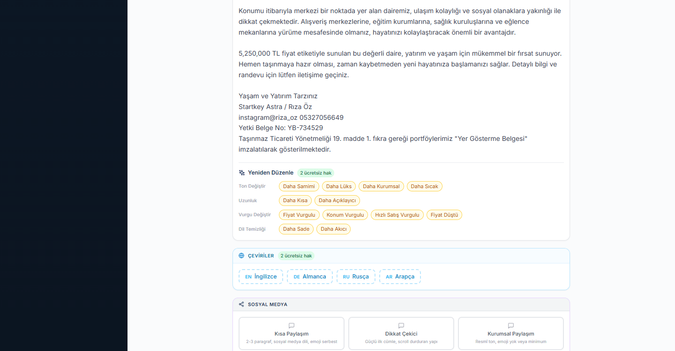Translate listing to Almanca
675x351 pixels.
[309, 277]
